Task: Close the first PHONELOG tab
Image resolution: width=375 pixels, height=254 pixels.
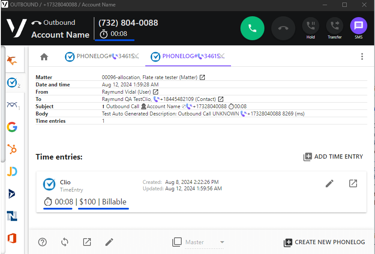Action: pyautogui.click(x=136, y=56)
